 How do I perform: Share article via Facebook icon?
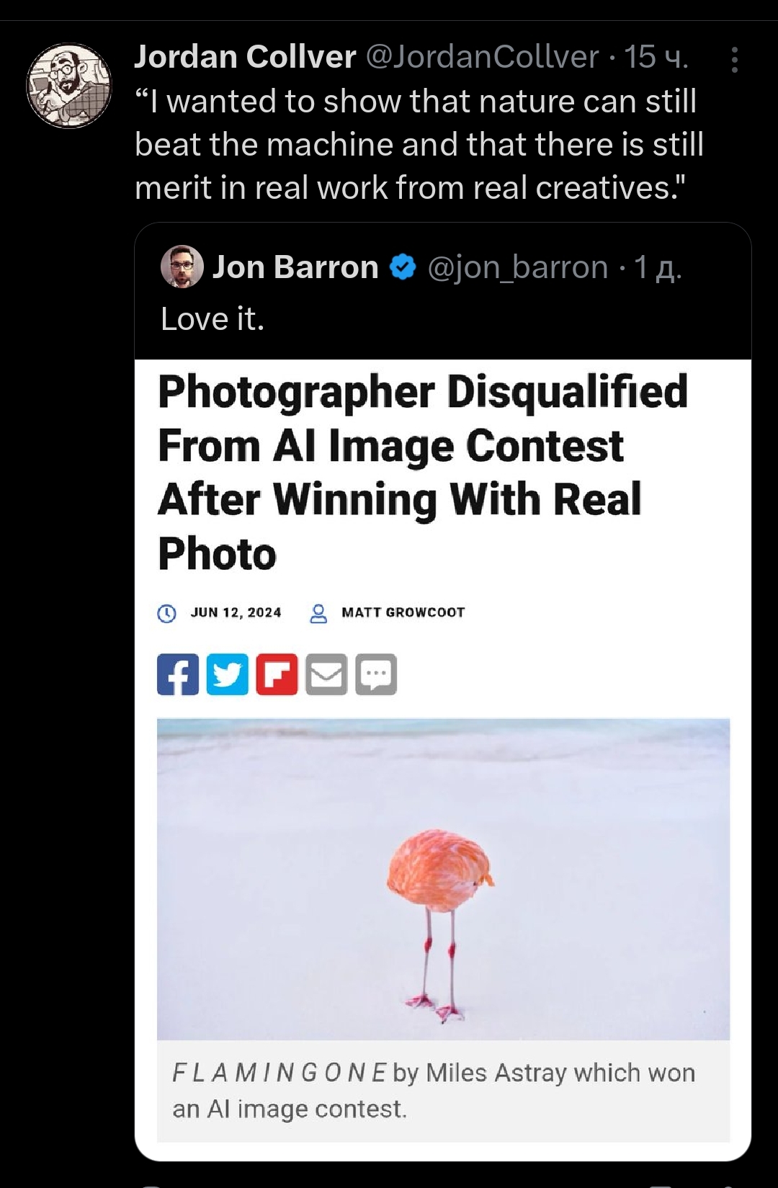[178, 674]
